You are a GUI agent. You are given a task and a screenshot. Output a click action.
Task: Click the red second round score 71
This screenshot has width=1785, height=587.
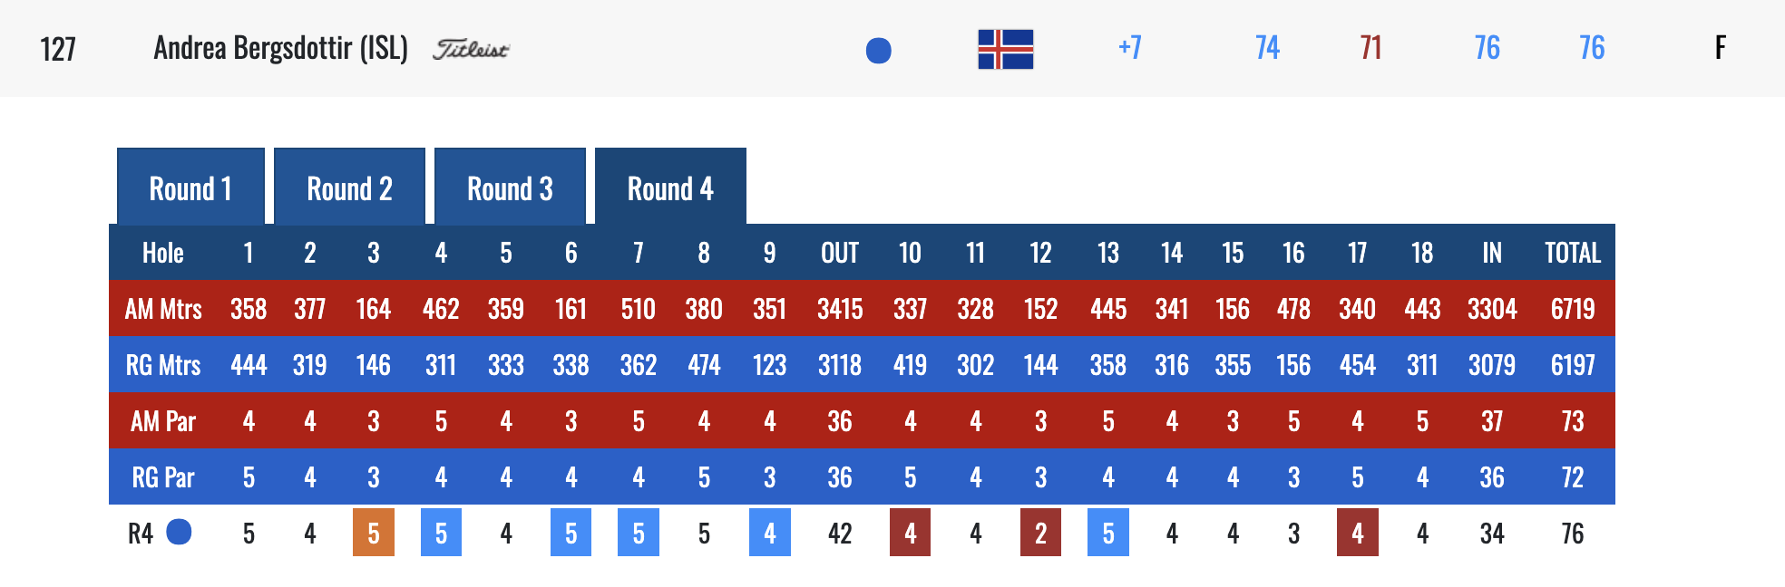tap(1370, 47)
